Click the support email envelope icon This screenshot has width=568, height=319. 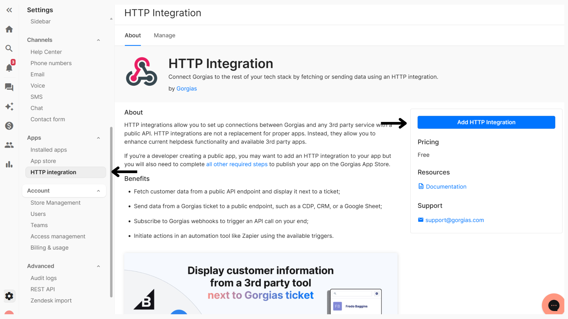point(421,220)
